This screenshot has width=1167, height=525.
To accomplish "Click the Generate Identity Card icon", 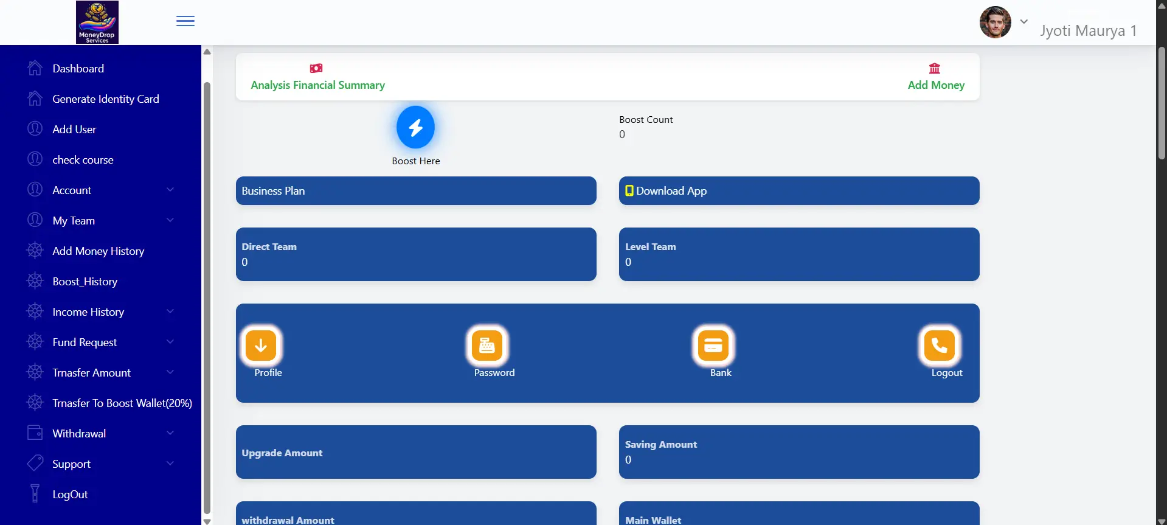I will (x=35, y=99).
